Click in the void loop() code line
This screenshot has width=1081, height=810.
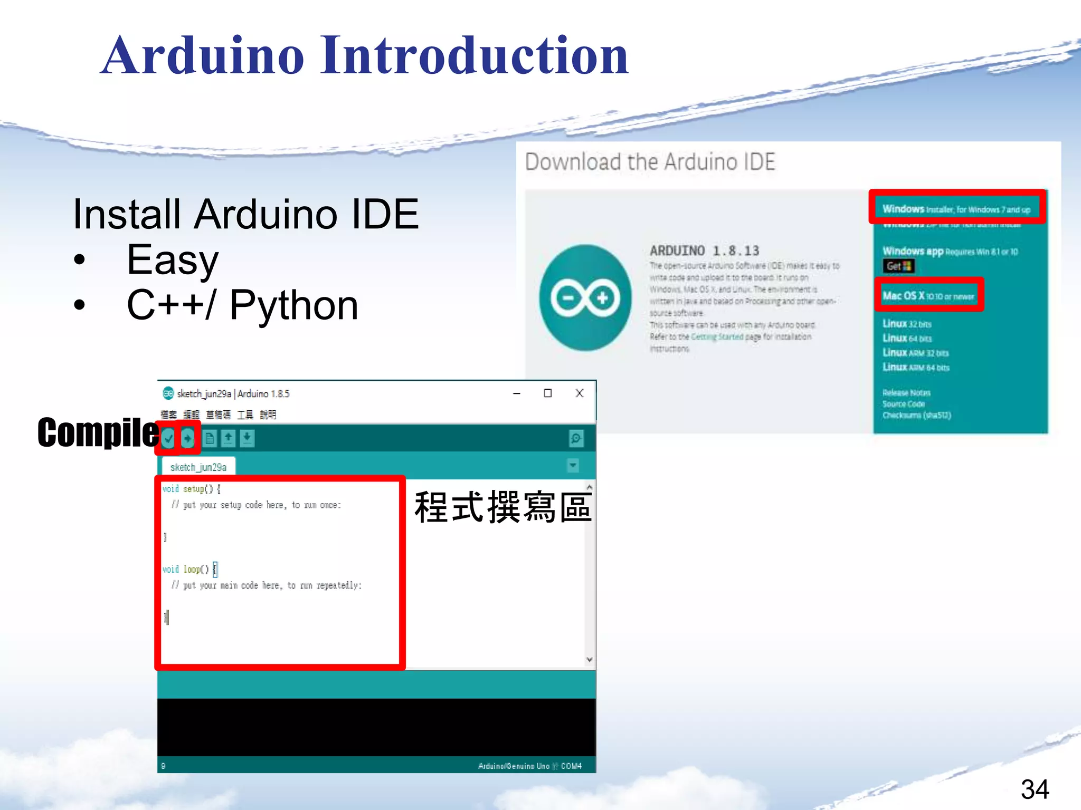pos(189,569)
